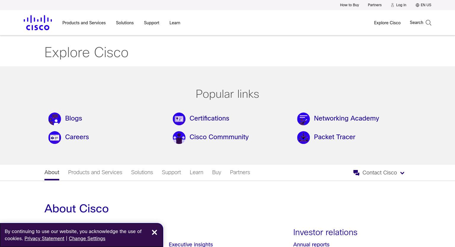Open the Partners link in top bar

(375, 5)
